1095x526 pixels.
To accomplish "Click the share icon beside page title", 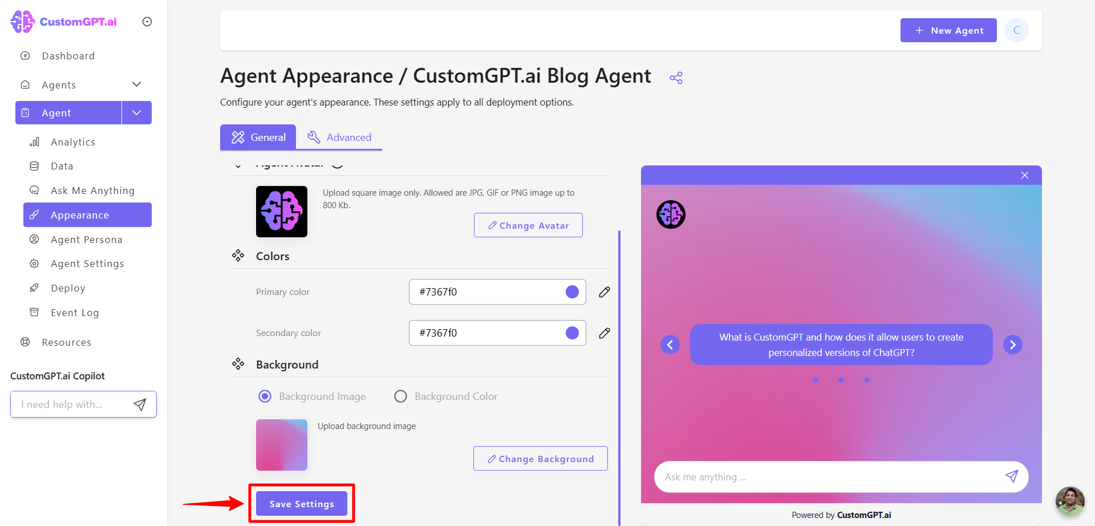I will [x=676, y=78].
